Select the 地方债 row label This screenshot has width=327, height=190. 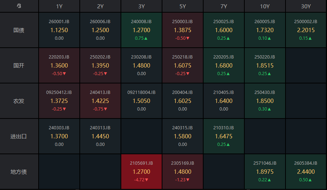19,172
